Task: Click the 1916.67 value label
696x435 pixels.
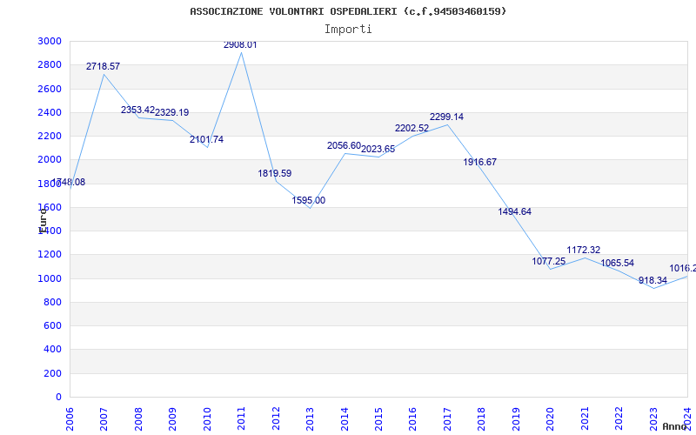Action: (480, 162)
